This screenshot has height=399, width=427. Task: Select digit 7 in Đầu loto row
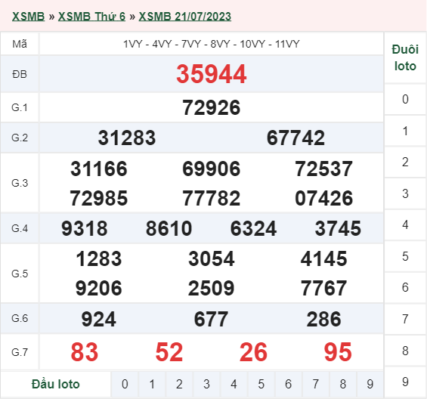tap(316, 384)
